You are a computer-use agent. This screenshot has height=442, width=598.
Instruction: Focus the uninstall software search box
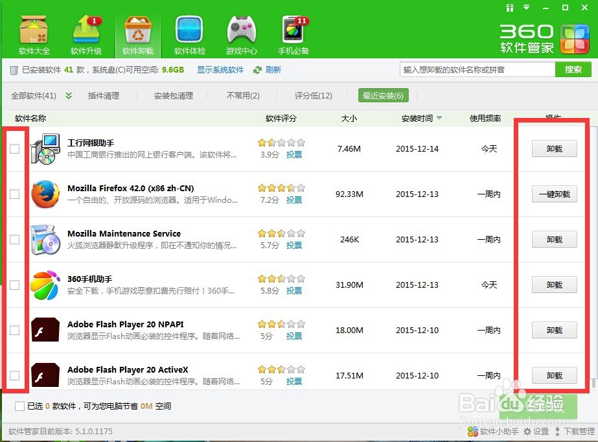point(477,69)
